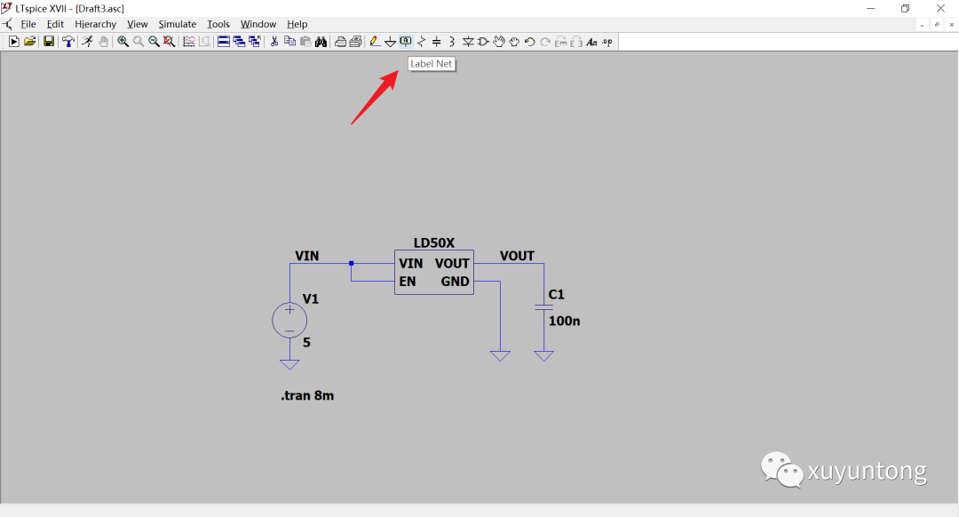Minimize the Draft3.asc child window

click(922, 25)
